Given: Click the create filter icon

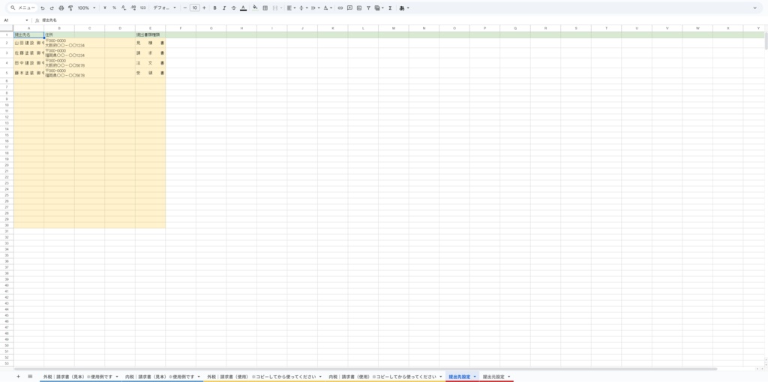Looking at the screenshot, I should pyautogui.click(x=368, y=8).
